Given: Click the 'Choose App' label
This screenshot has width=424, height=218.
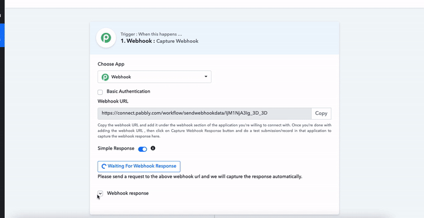Looking at the screenshot, I should point(111,64).
